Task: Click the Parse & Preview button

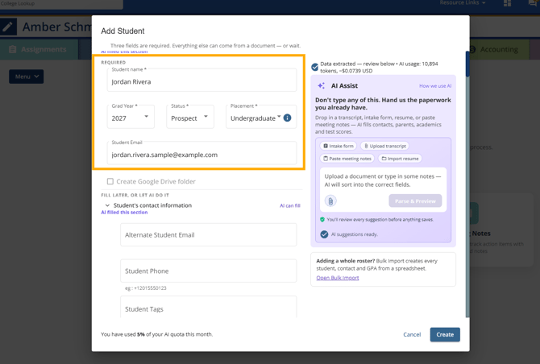Action: tap(415, 201)
